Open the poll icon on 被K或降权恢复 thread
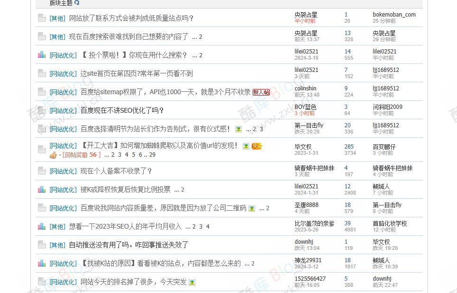 click(42, 189)
